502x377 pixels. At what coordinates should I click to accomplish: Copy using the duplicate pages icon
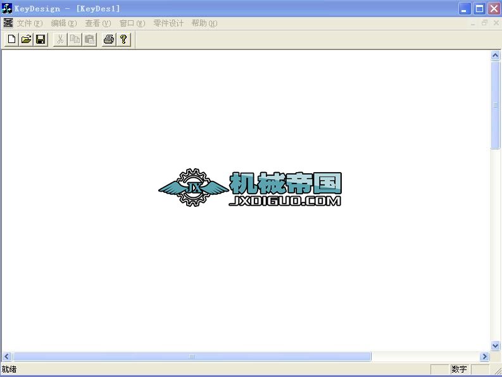click(x=75, y=39)
